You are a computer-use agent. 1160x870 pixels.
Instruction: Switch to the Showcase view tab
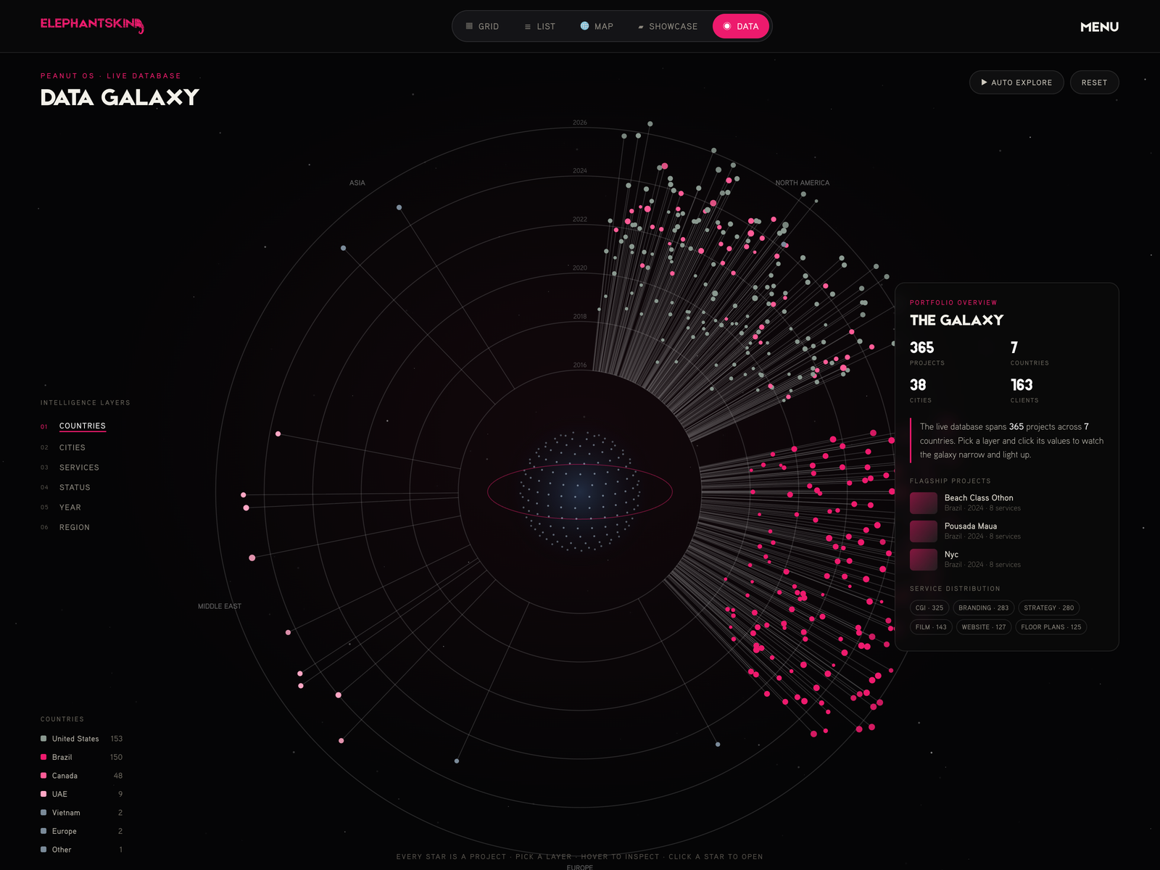pyautogui.click(x=668, y=26)
